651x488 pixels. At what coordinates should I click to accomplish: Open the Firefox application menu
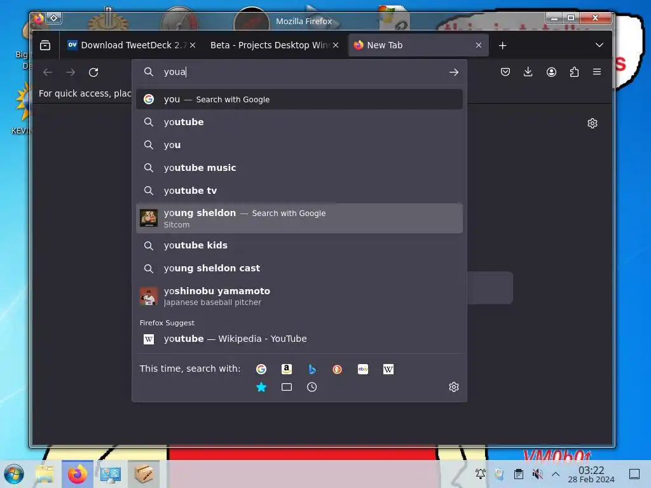tap(597, 72)
